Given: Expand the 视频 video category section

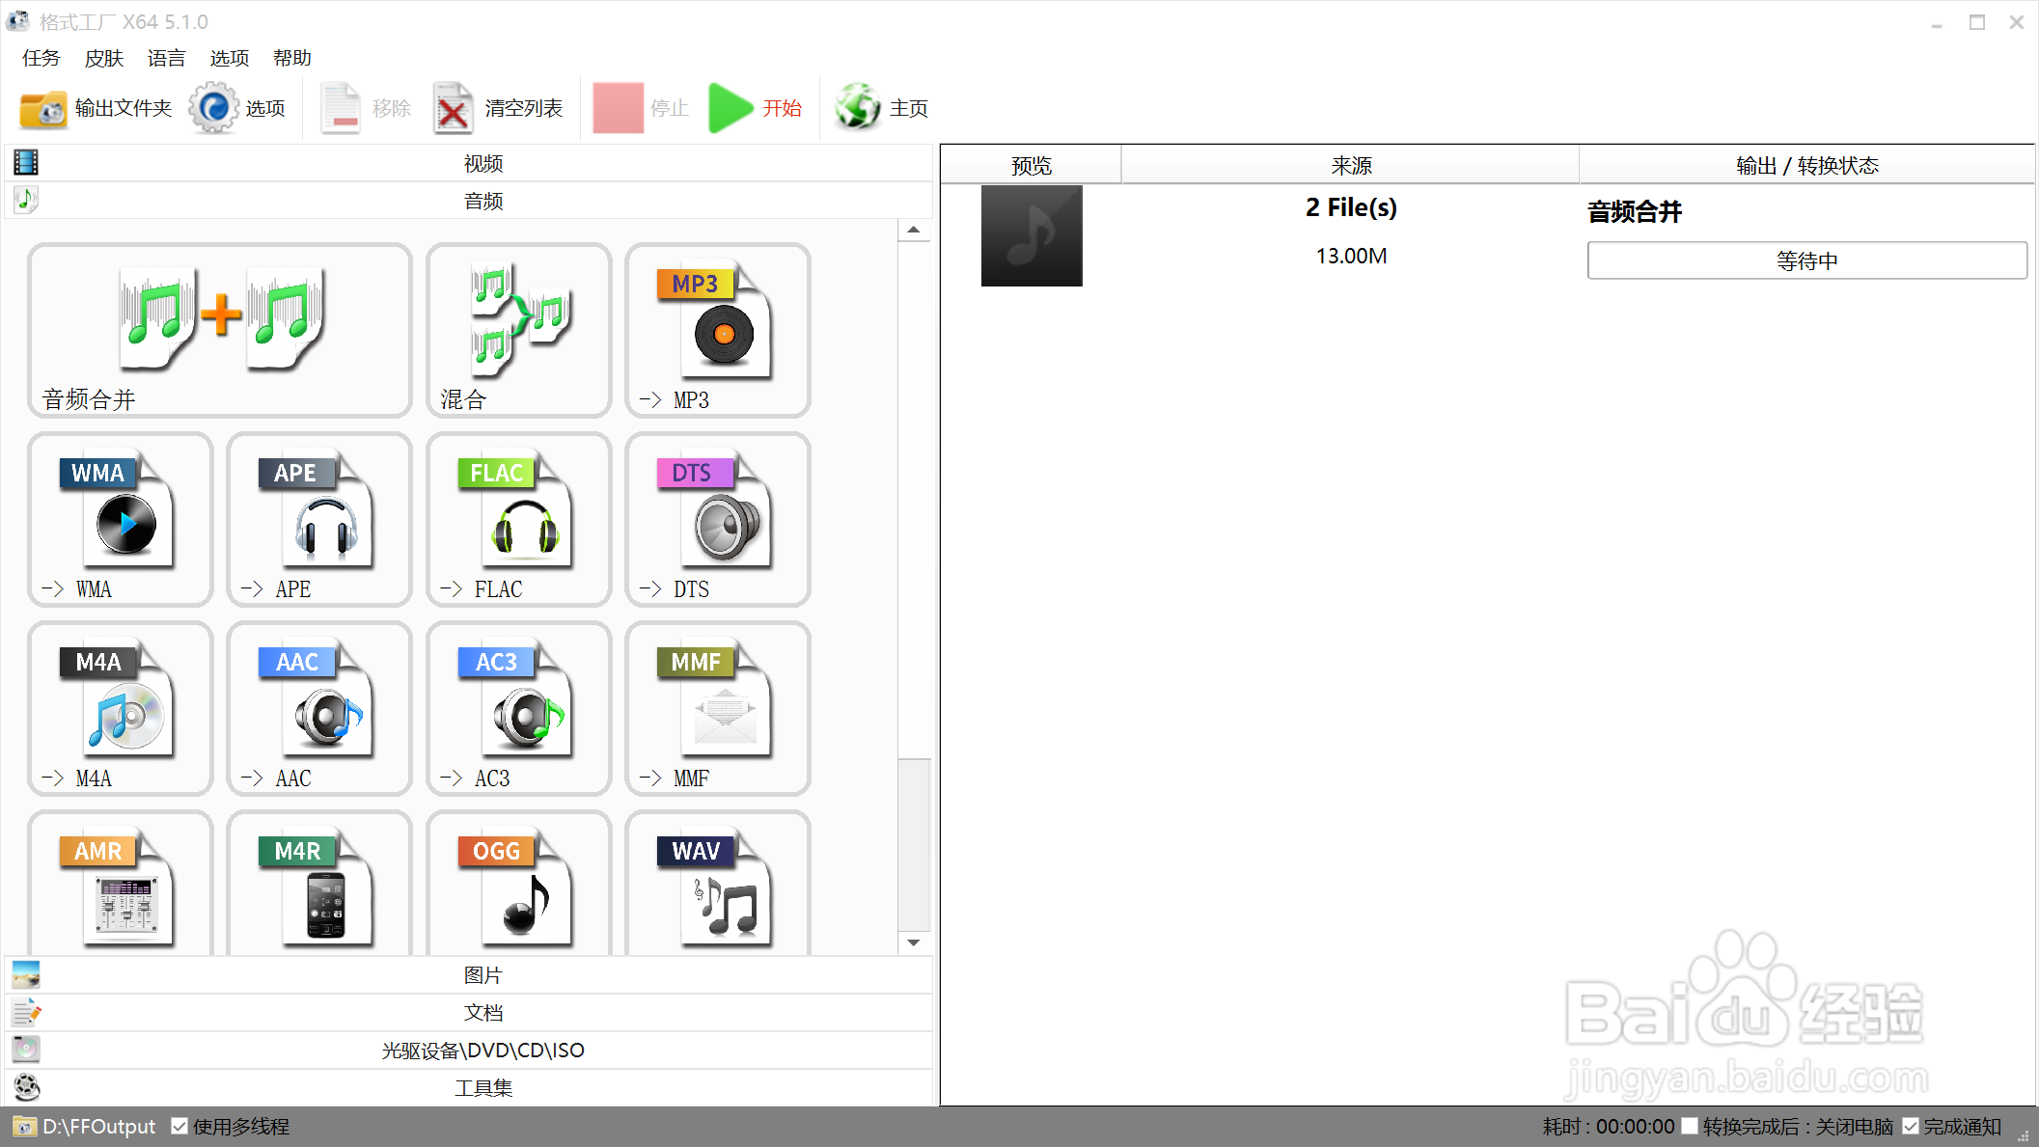Looking at the screenshot, I should pos(482,163).
